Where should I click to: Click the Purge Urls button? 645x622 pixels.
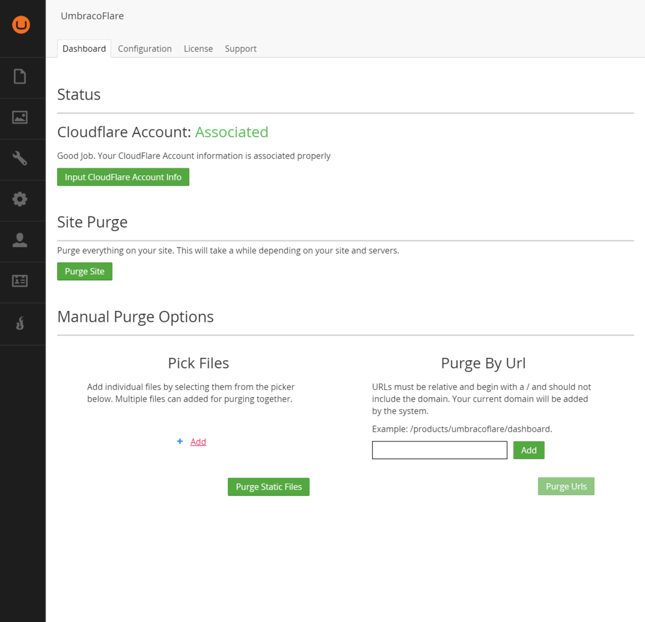[x=566, y=486]
